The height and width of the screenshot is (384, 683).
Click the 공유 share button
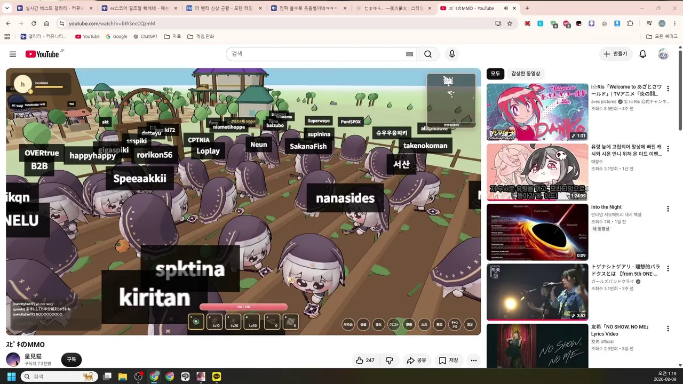(x=416, y=361)
